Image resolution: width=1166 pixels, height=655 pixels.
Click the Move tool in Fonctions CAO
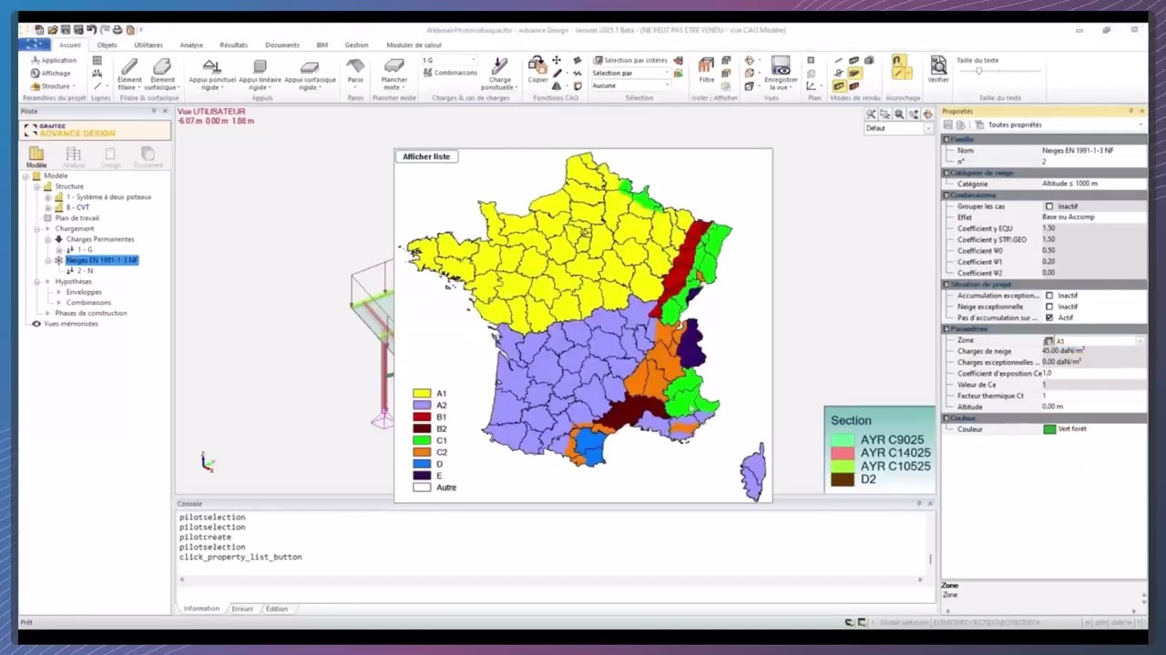tap(557, 60)
